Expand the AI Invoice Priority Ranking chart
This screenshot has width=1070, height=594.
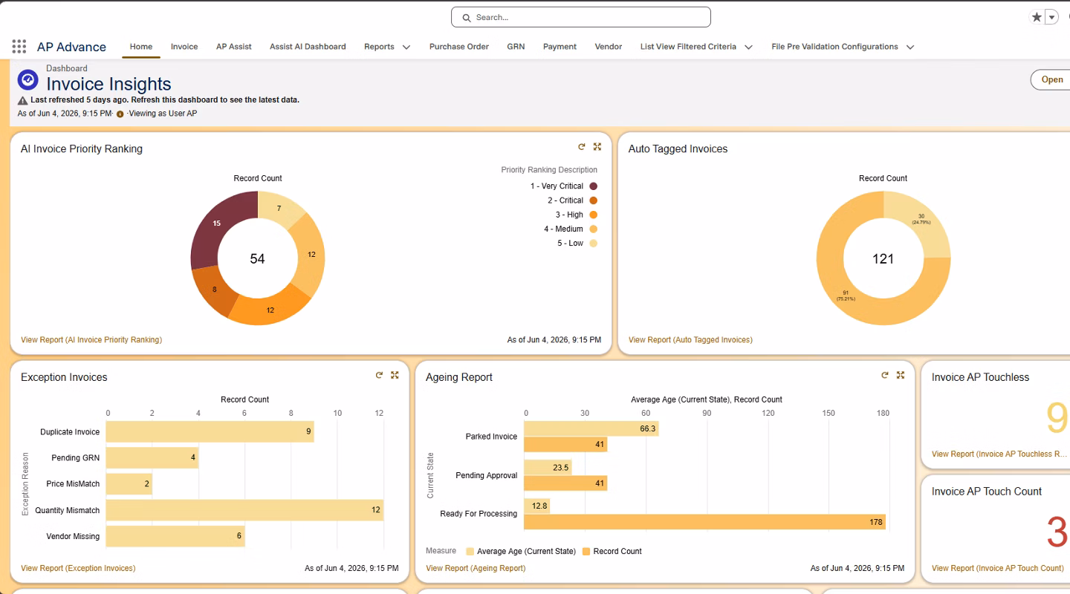coord(597,147)
